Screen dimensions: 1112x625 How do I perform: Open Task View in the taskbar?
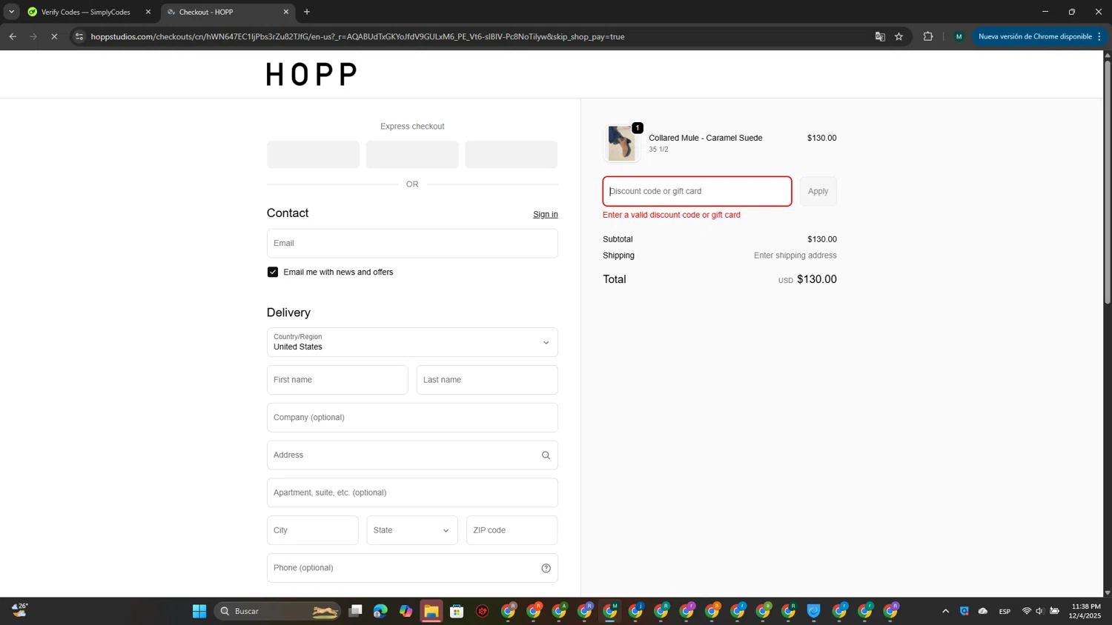[x=356, y=611]
